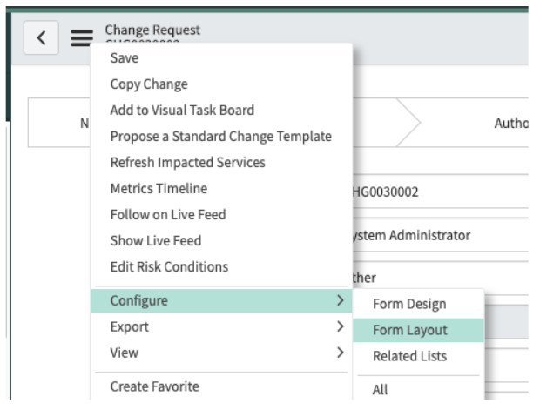Click All in the Configure submenu
The image size is (540, 410).
pyautogui.click(x=381, y=390)
